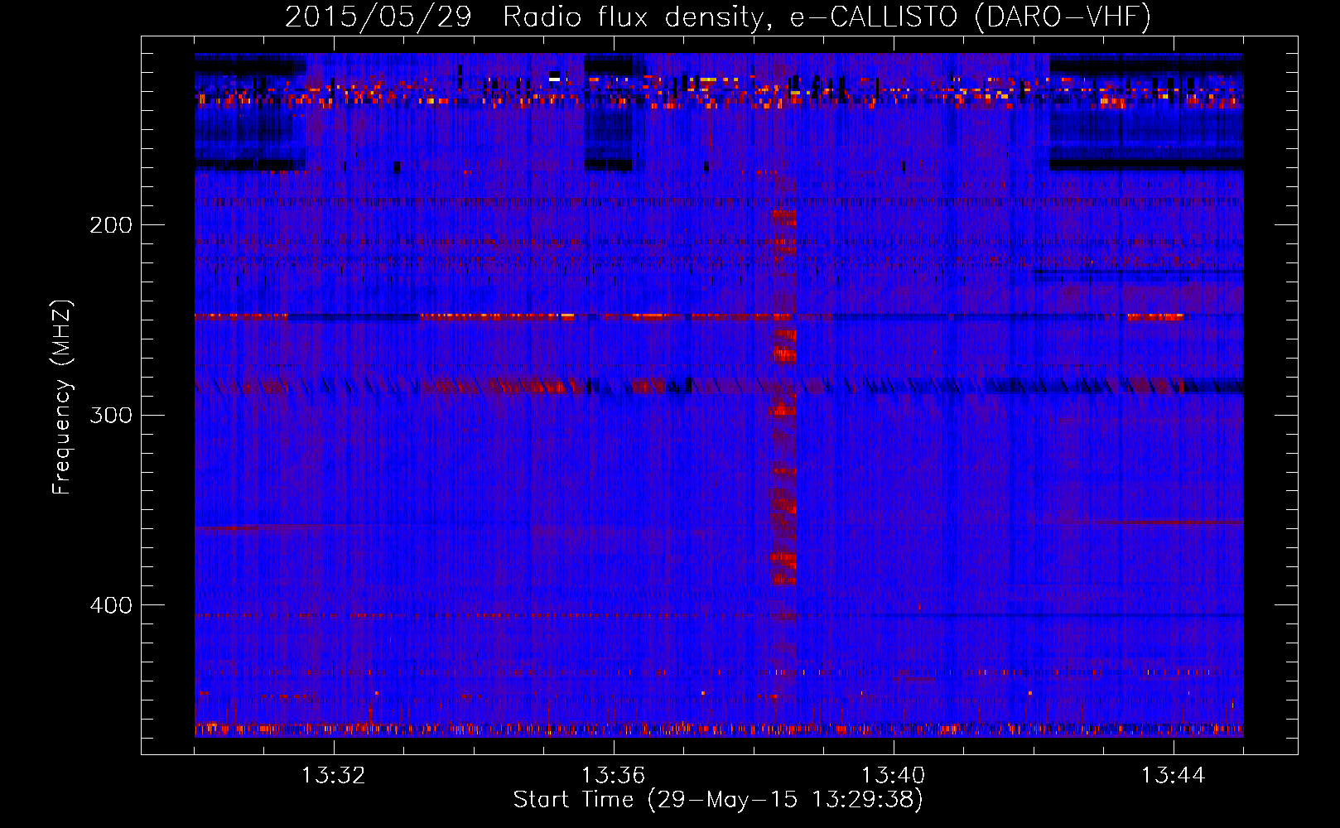Click the '300' frequency tick label
This screenshot has width=1340, height=828.
(x=111, y=415)
